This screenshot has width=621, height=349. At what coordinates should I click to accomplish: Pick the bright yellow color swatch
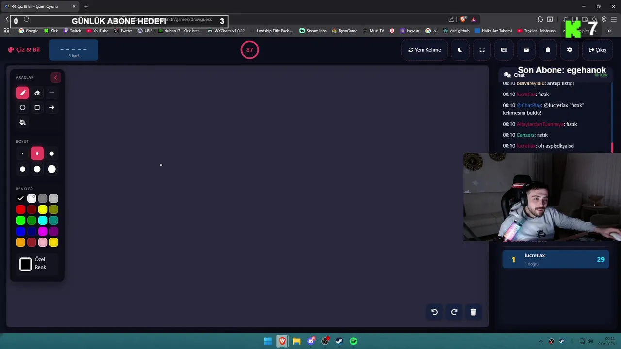43,209
